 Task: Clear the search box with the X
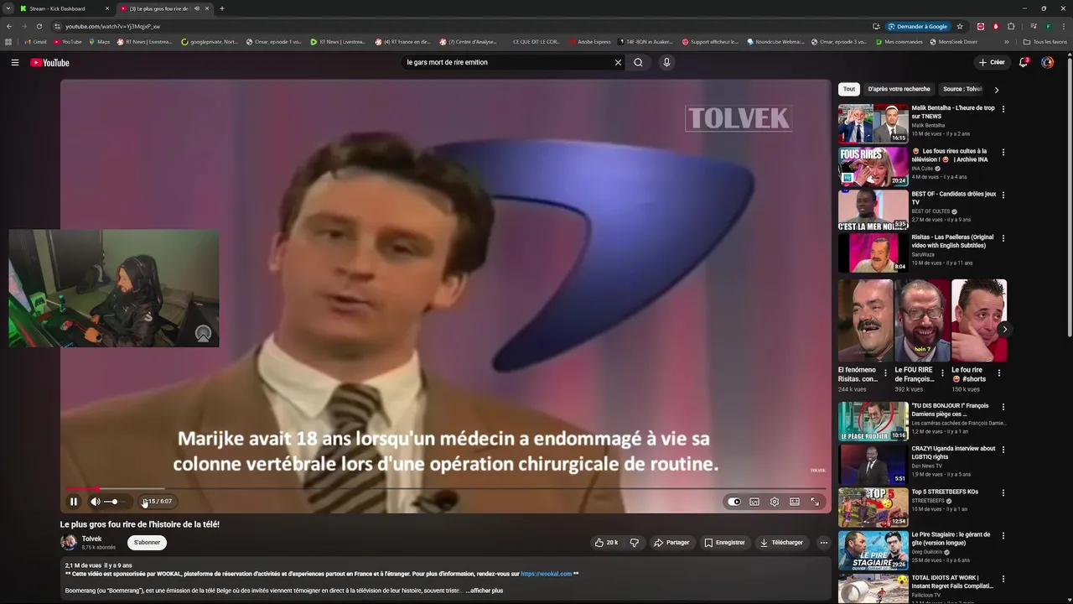(618, 62)
